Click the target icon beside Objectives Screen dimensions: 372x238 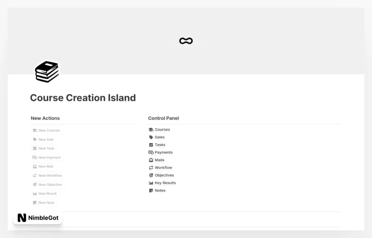(151, 176)
